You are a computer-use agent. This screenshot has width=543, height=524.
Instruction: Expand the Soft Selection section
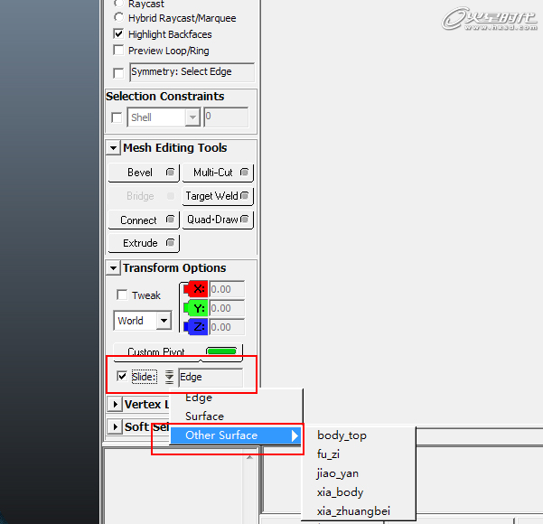coord(115,426)
